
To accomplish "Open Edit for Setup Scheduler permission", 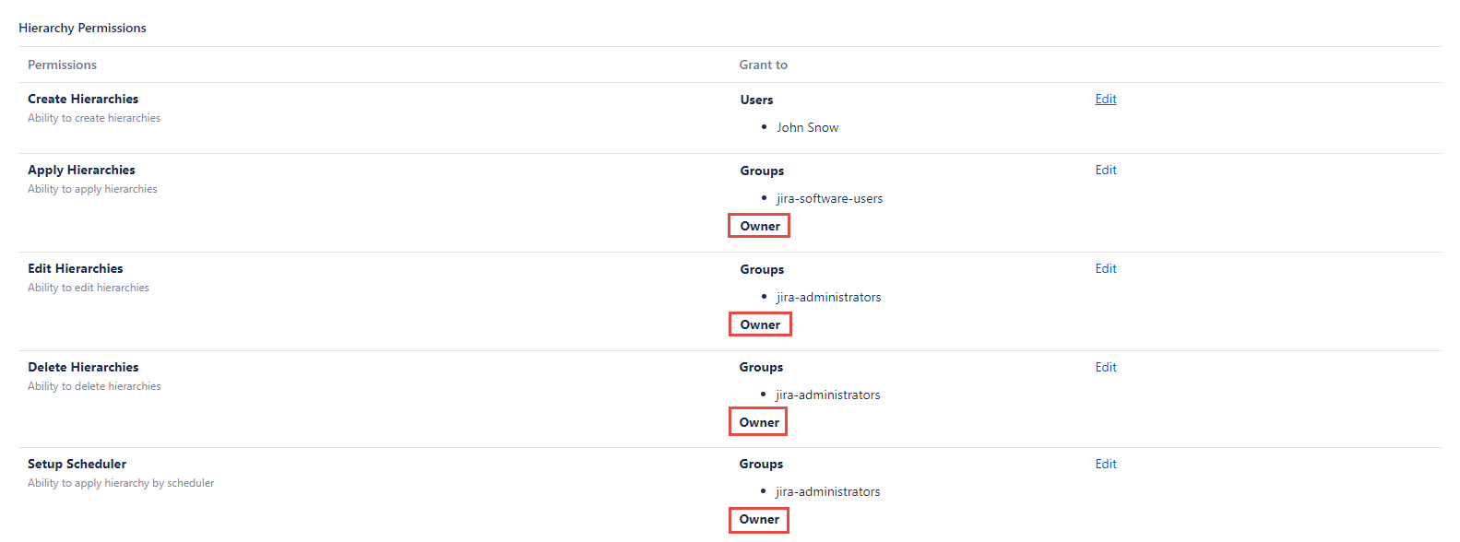I will [1106, 465].
